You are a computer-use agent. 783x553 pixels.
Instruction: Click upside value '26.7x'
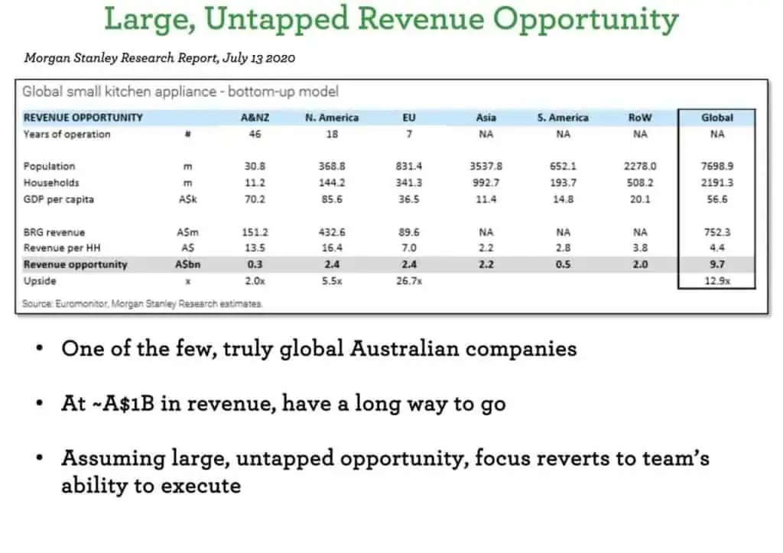click(x=409, y=281)
